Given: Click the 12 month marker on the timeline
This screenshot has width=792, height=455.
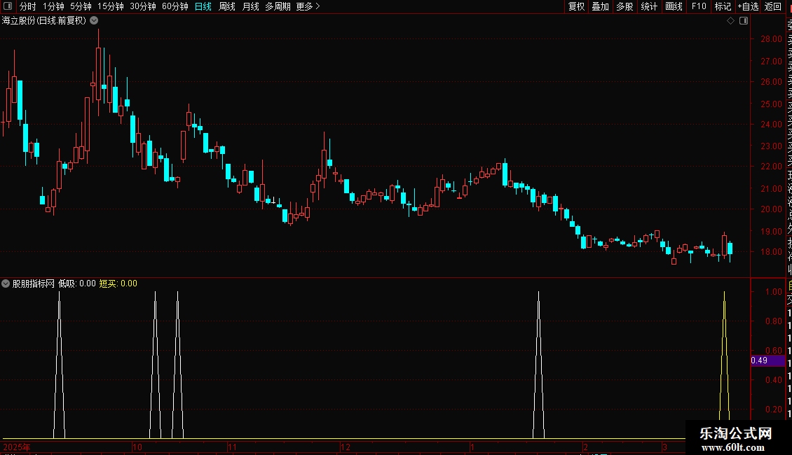Looking at the screenshot, I should [x=345, y=447].
